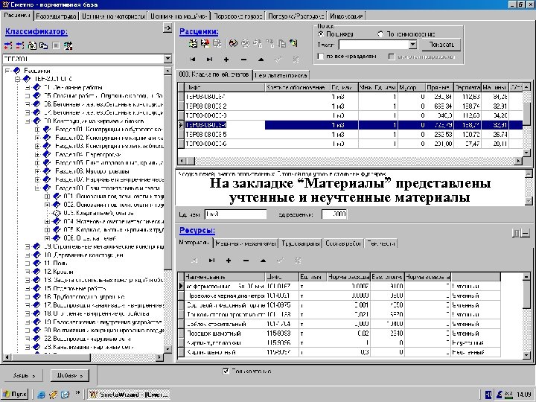Click the materials grid vertical scrollbar

pos(527,316)
